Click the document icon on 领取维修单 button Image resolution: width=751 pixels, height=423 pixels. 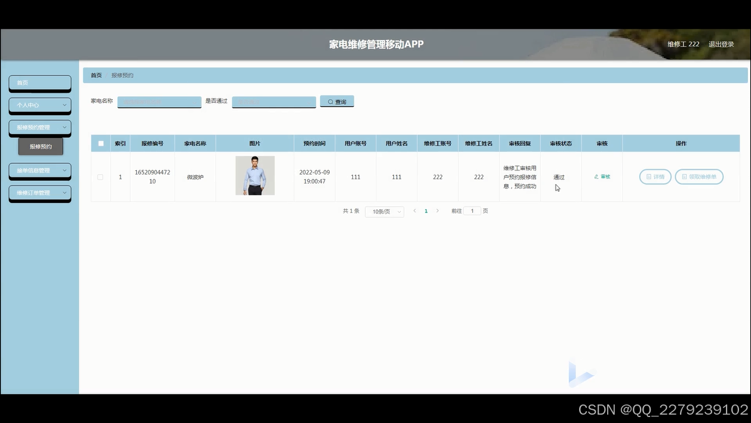(x=683, y=176)
